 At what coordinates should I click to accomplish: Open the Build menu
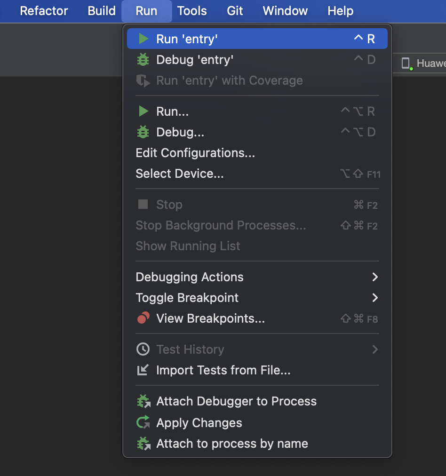(102, 11)
